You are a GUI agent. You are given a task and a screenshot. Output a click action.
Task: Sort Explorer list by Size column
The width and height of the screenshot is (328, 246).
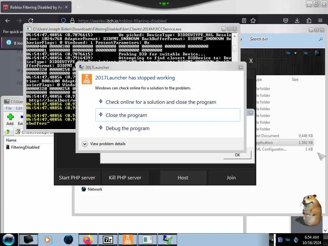pos(295,79)
